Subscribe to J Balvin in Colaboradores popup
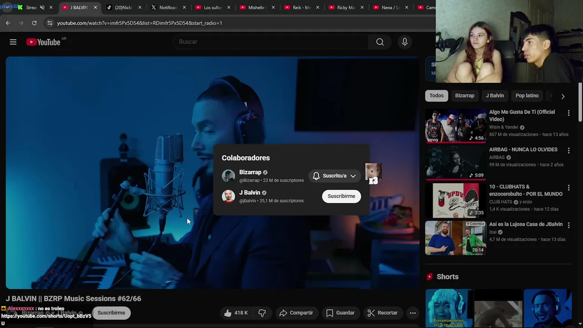 341,196
